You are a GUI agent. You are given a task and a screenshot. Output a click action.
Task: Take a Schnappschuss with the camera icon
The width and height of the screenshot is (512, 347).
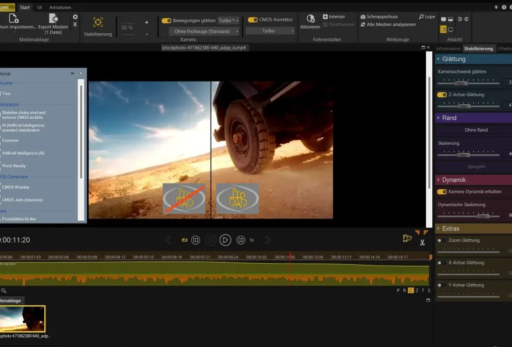[363, 17]
